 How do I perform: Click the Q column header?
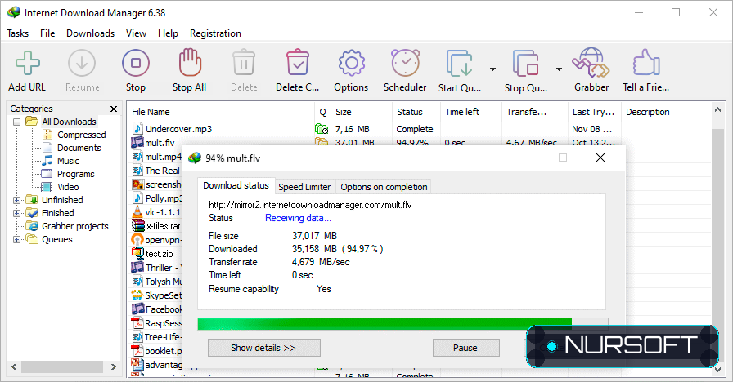pos(322,112)
